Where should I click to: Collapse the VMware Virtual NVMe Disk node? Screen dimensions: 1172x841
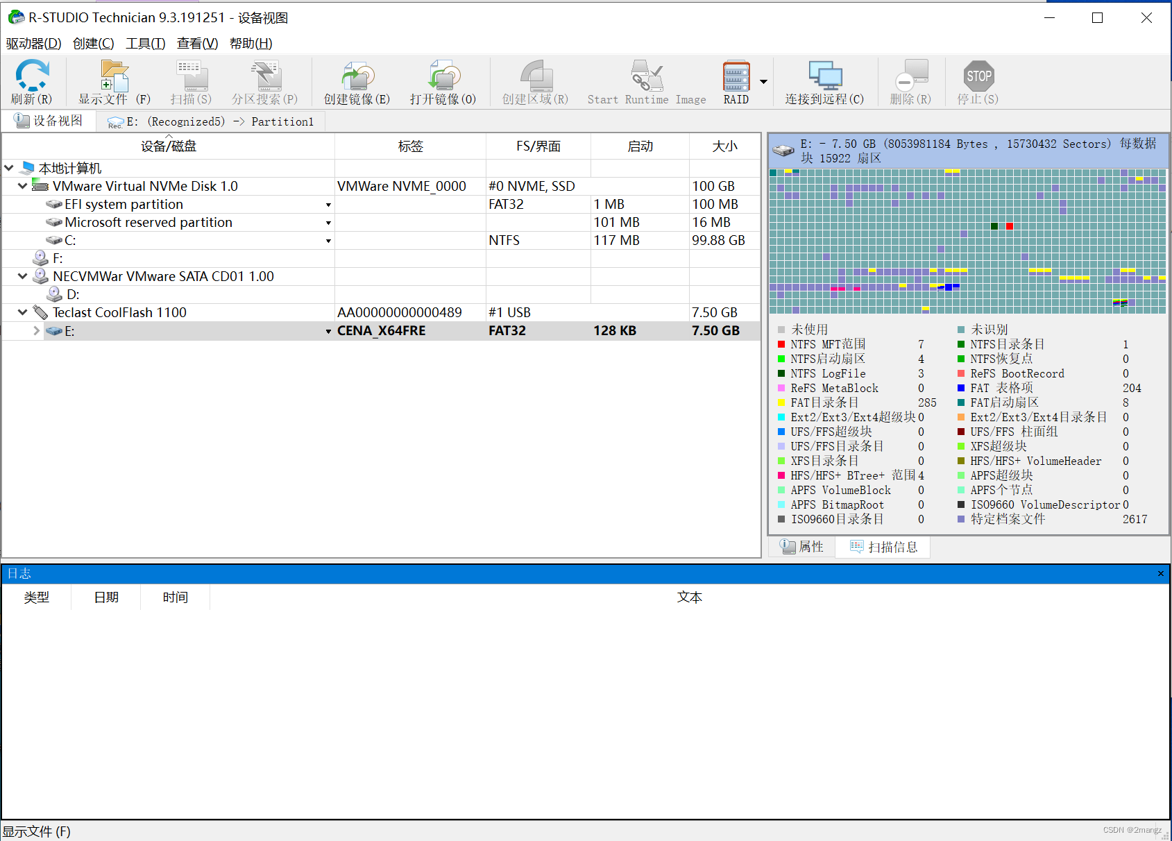[22, 185]
